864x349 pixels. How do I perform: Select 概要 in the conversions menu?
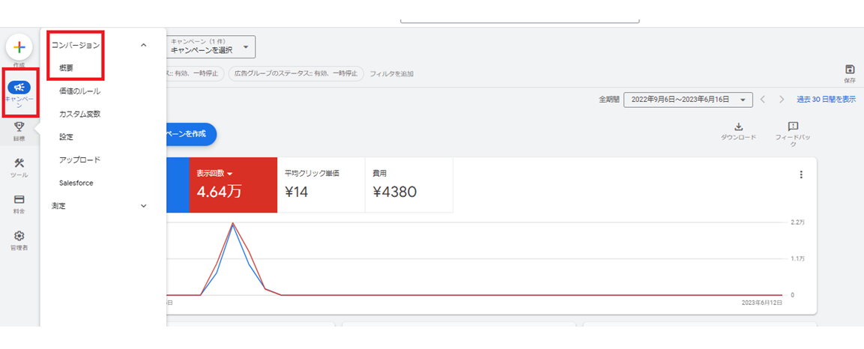point(67,68)
